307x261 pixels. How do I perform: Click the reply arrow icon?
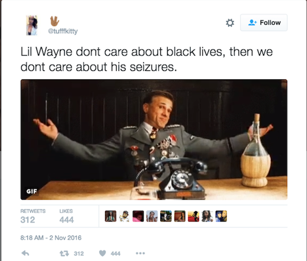pos(25,253)
